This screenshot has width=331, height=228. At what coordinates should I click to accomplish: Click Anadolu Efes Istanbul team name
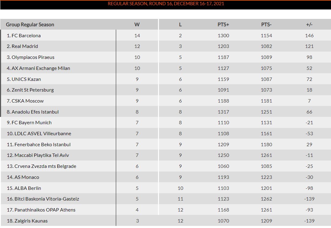(35, 112)
